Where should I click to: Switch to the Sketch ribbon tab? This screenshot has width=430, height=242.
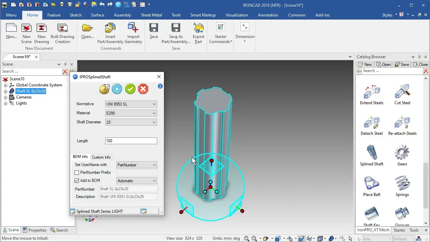(76, 15)
